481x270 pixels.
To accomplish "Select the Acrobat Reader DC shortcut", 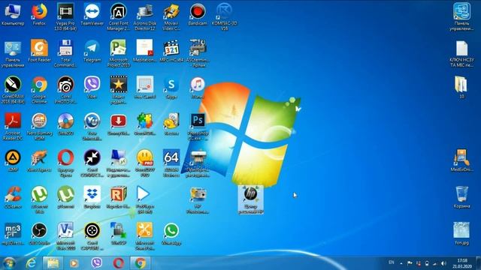I will click(13, 127).
